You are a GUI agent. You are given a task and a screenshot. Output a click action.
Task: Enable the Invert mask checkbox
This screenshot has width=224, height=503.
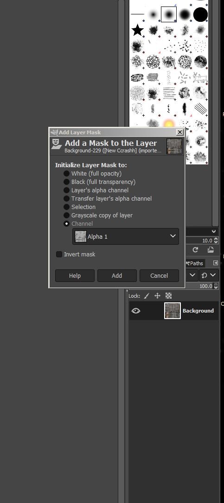(x=59, y=255)
